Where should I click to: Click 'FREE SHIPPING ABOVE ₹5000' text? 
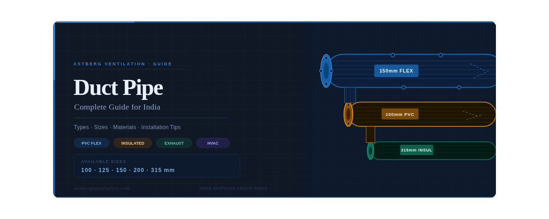233,188
